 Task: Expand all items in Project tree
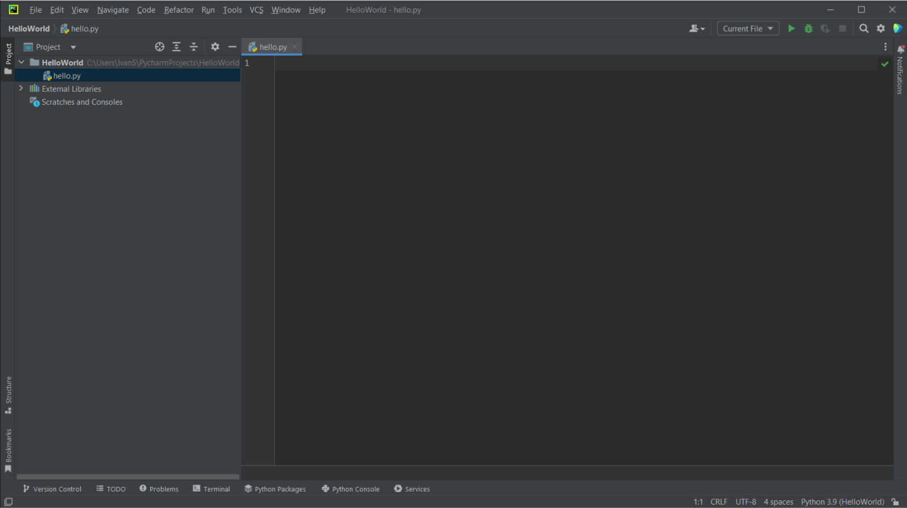coord(176,47)
